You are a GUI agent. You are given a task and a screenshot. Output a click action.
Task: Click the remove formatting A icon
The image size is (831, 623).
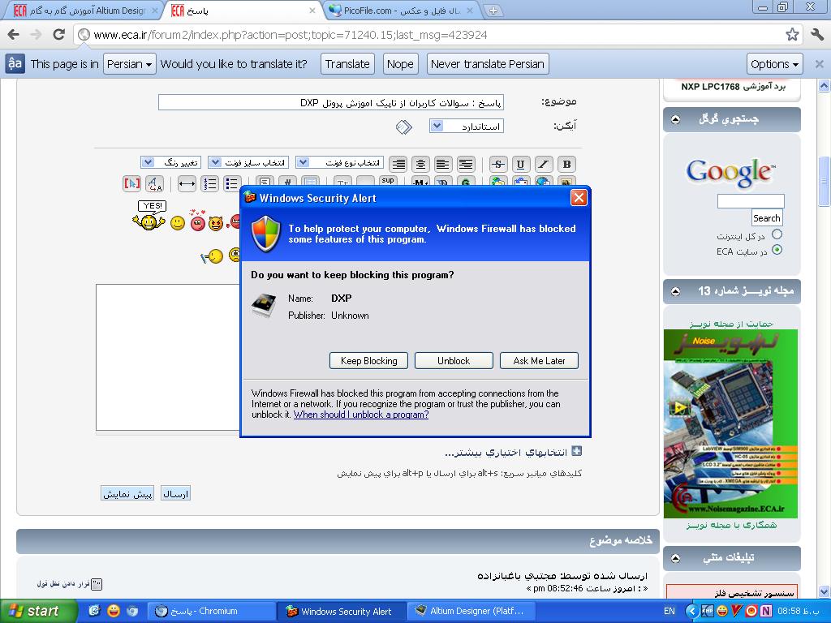(154, 184)
